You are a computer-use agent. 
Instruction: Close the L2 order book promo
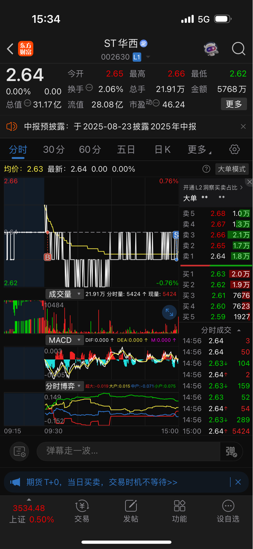(x=249, y=182)
